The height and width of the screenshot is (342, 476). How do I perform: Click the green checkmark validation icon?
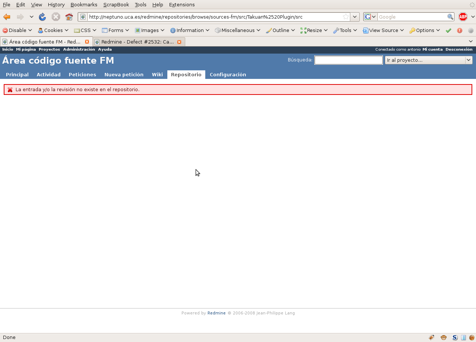tap(448, 31)
